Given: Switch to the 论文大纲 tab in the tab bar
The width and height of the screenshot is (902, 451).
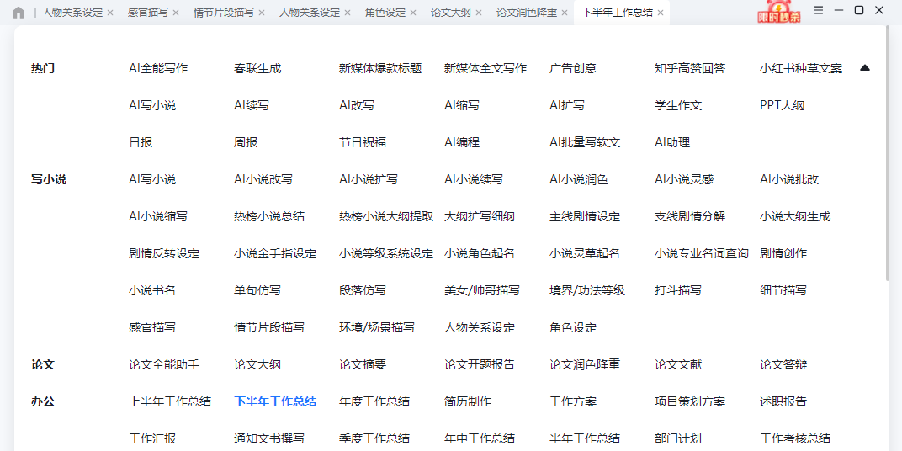Looking at the screenshot, I should [450, 13].
